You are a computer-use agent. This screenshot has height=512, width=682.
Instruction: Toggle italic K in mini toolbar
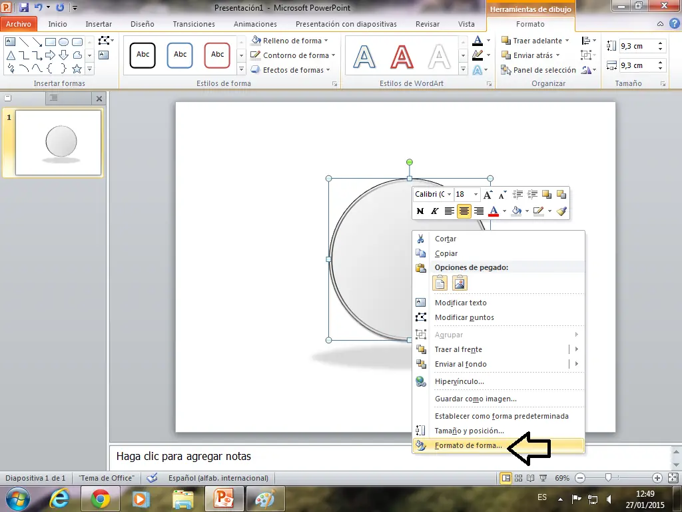coord(434,211)
